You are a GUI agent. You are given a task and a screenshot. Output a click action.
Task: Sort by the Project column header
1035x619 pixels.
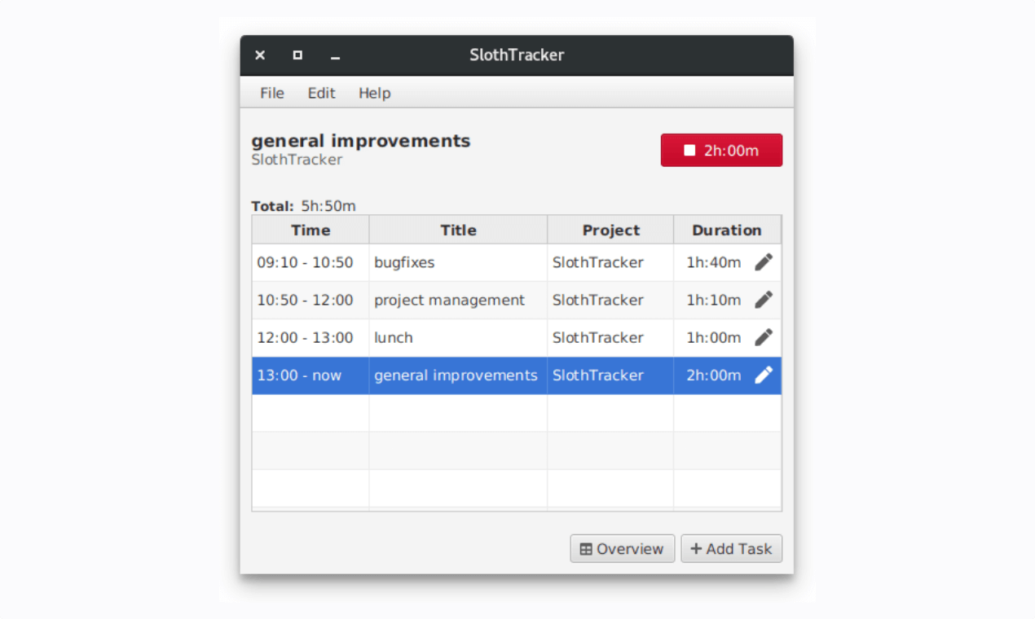coord(610,230)
